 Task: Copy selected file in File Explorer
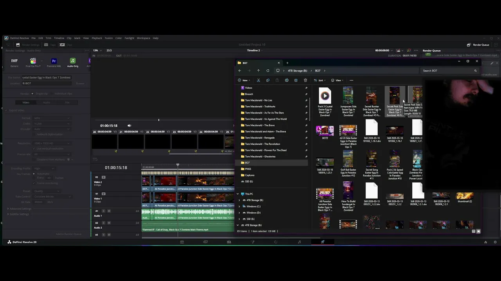[x=268, y=80]
